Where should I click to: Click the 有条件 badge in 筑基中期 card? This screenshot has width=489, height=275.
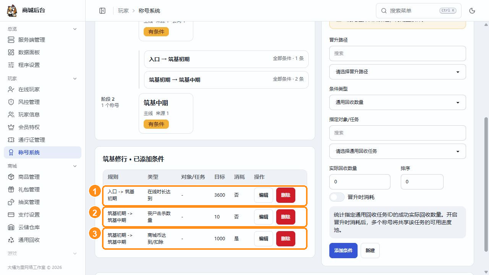[156, 124]
